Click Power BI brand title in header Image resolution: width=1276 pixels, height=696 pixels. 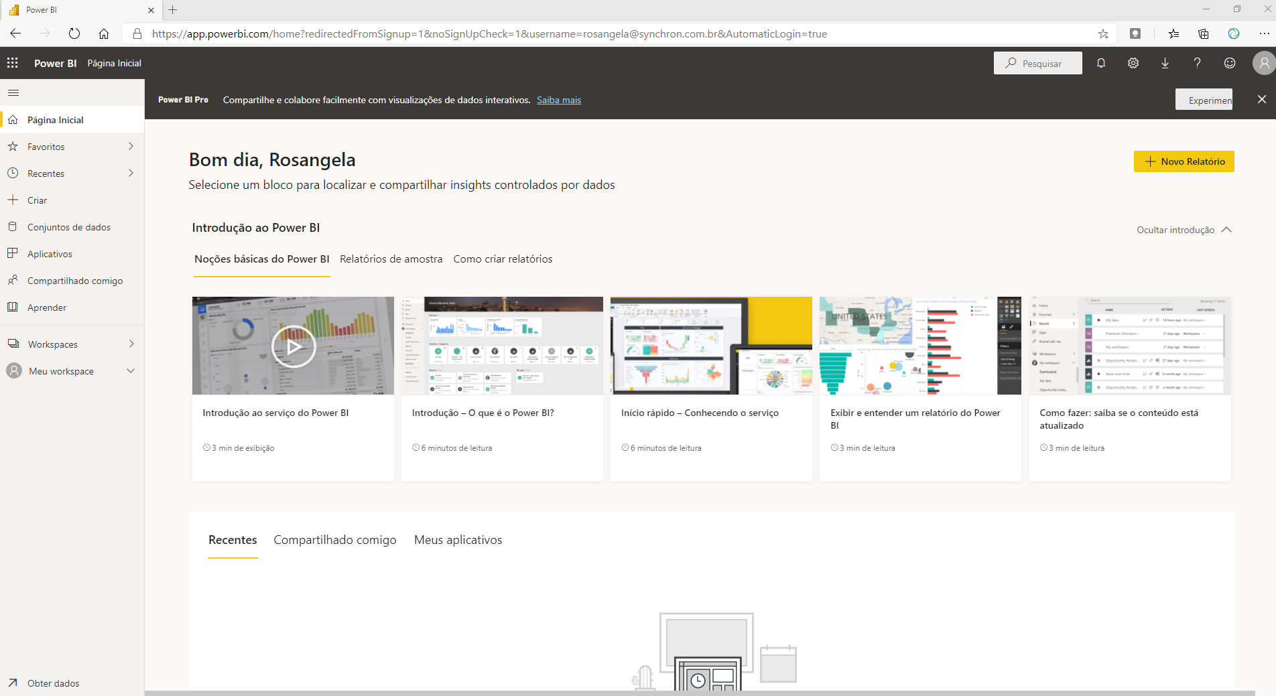(x=56, y=63)
